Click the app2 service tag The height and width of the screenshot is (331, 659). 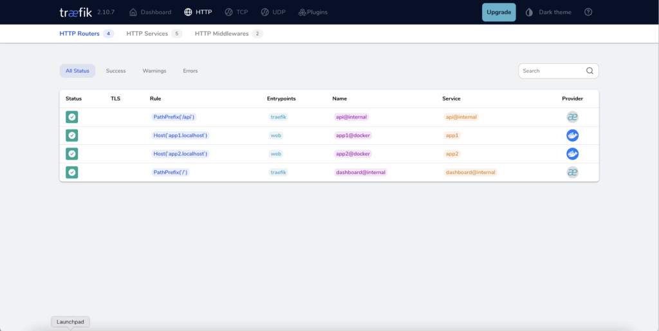click(452, 154)
